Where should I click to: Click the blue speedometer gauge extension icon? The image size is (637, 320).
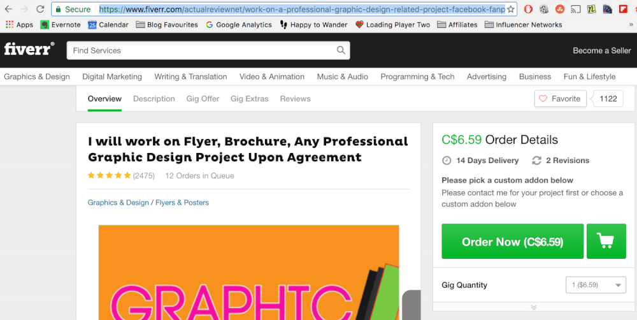[607, 9]
